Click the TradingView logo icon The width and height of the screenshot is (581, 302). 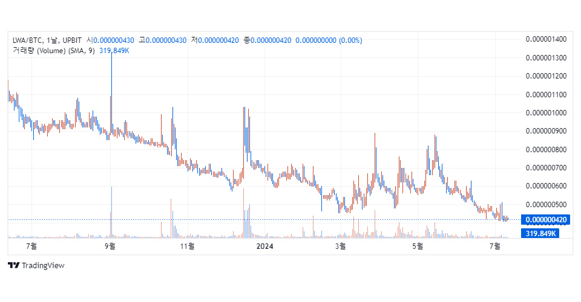click(13, 266)
